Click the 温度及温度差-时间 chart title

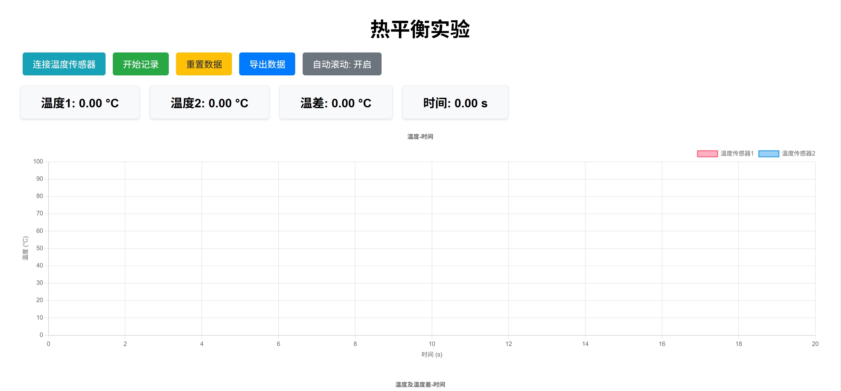(x=420, y=385)
